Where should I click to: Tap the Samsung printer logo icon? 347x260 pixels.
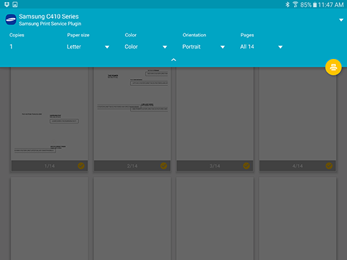coord(11,19)
